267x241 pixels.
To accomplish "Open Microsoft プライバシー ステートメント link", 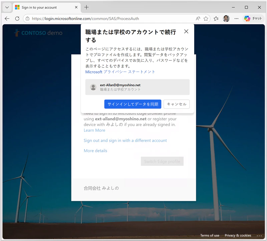I will click(x=120, y=72).
